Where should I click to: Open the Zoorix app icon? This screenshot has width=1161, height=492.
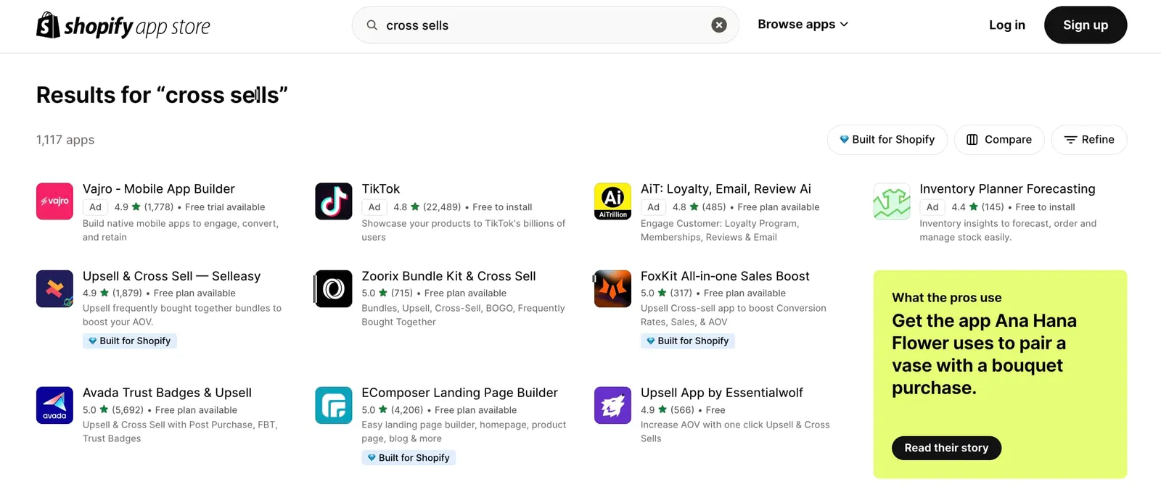(334, 288)
